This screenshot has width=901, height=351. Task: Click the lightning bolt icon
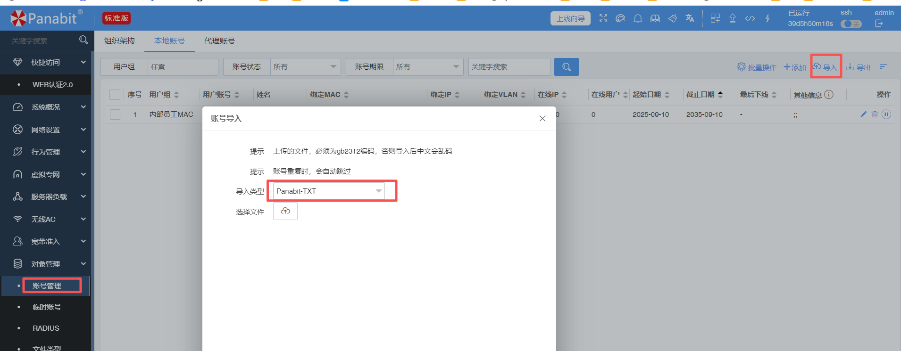point(768,18)
